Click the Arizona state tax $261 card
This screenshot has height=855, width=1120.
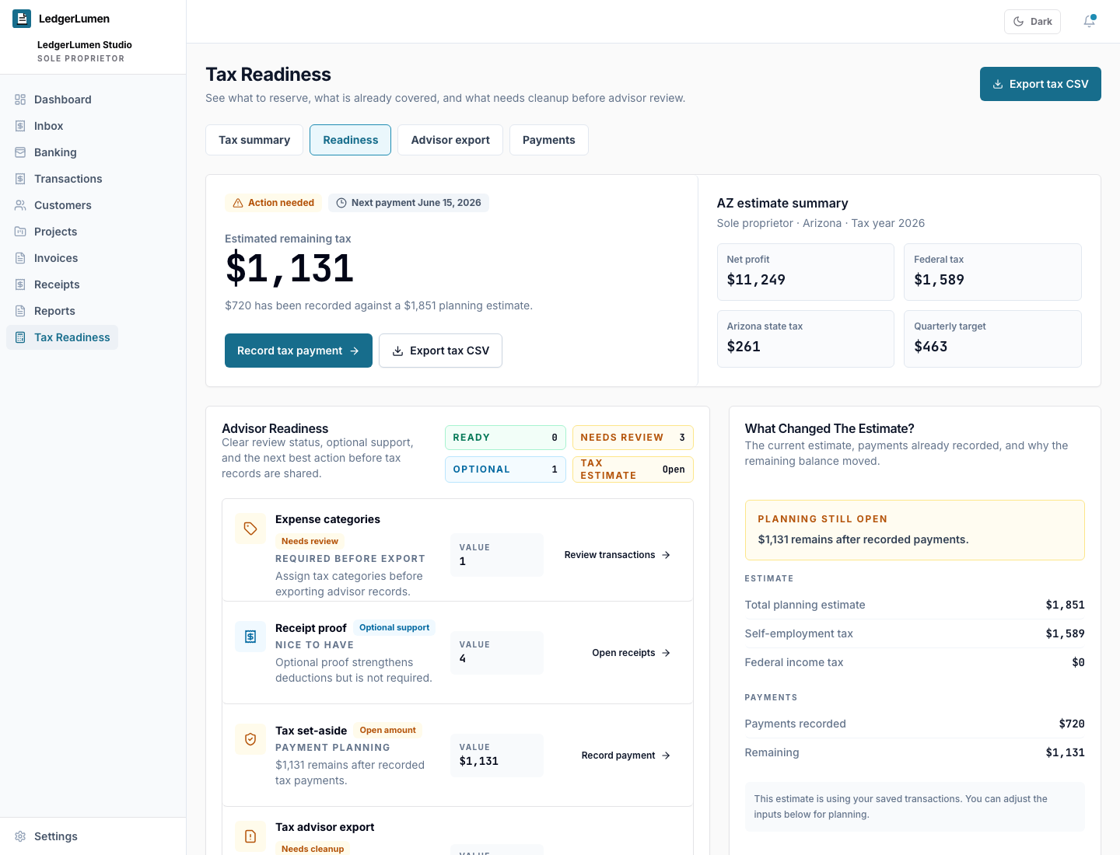[806, 339]
